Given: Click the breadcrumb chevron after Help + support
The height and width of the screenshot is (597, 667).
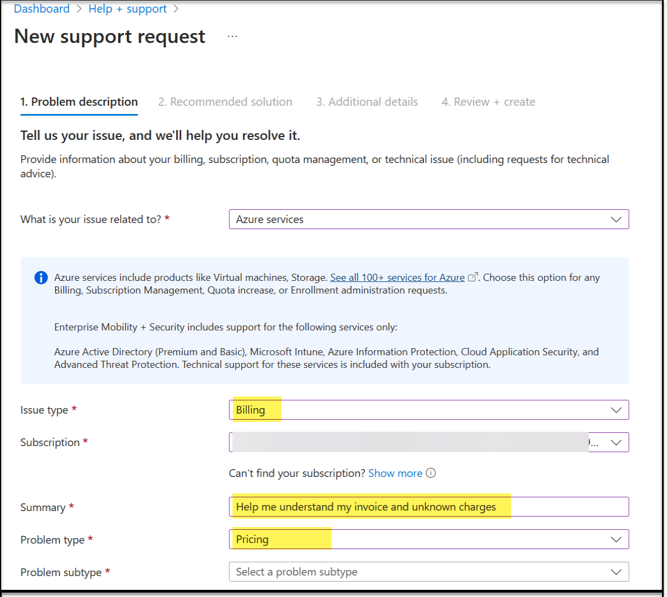Looking at the screenshot, I should 175,8.
